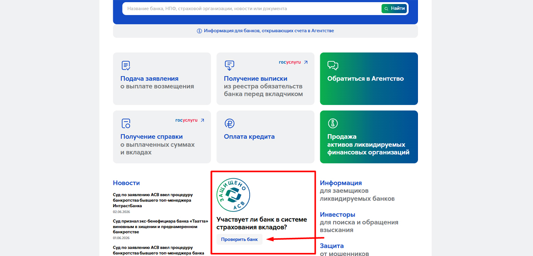Screen dimensions: 533x256
Task: Open the Новости section heading
Action: 126,183
